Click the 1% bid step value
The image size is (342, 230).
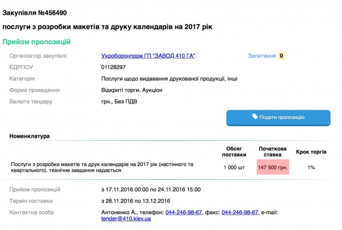click(x=311, y=168)
